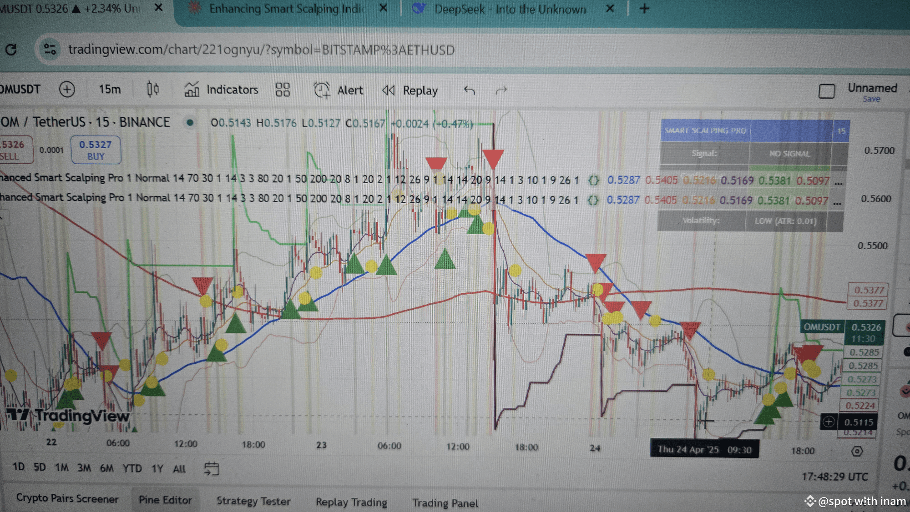Reload the TradingView page
This screenshot has height=512, width=910.
11,49
